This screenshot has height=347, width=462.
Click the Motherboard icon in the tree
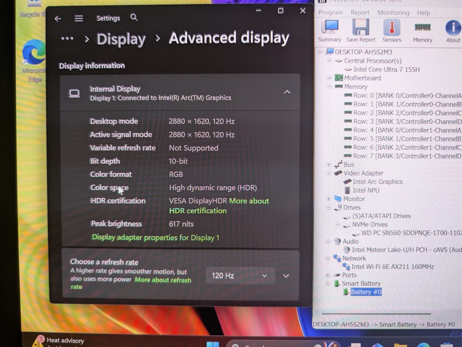(338, 78)
